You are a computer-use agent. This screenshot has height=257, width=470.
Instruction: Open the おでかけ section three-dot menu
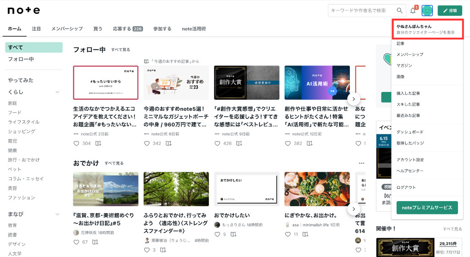362,164
